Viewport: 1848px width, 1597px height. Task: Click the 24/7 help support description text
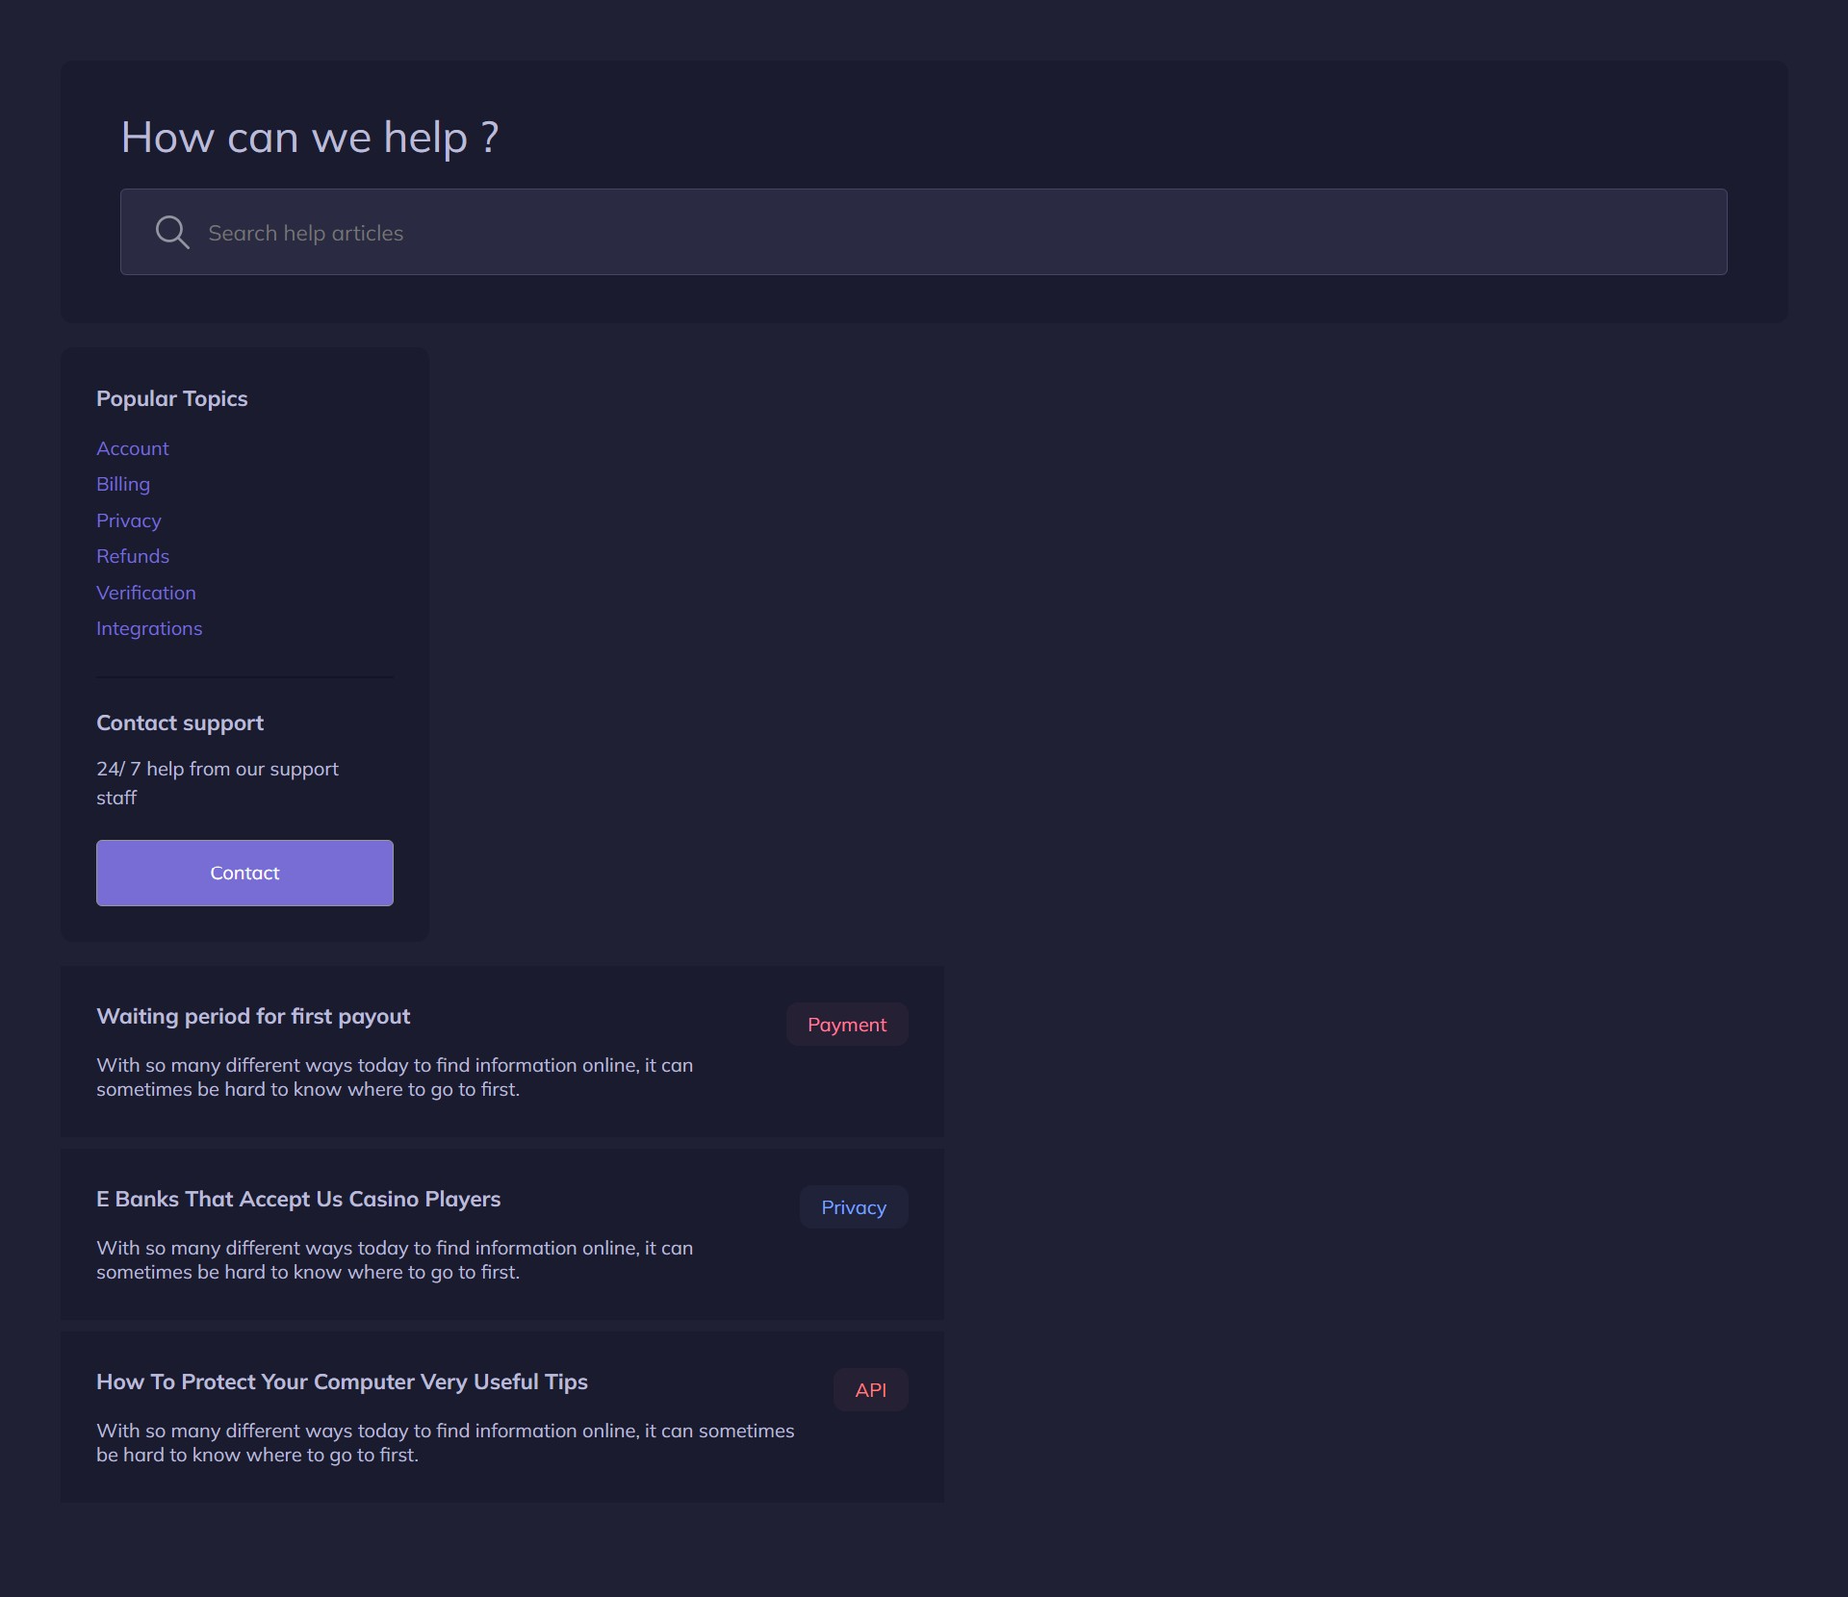[217, 782]
